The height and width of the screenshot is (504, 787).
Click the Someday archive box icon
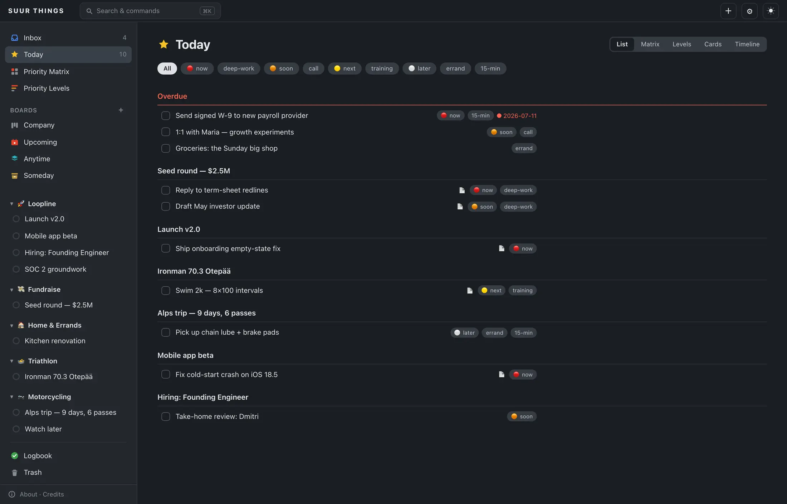pos(15,176)
